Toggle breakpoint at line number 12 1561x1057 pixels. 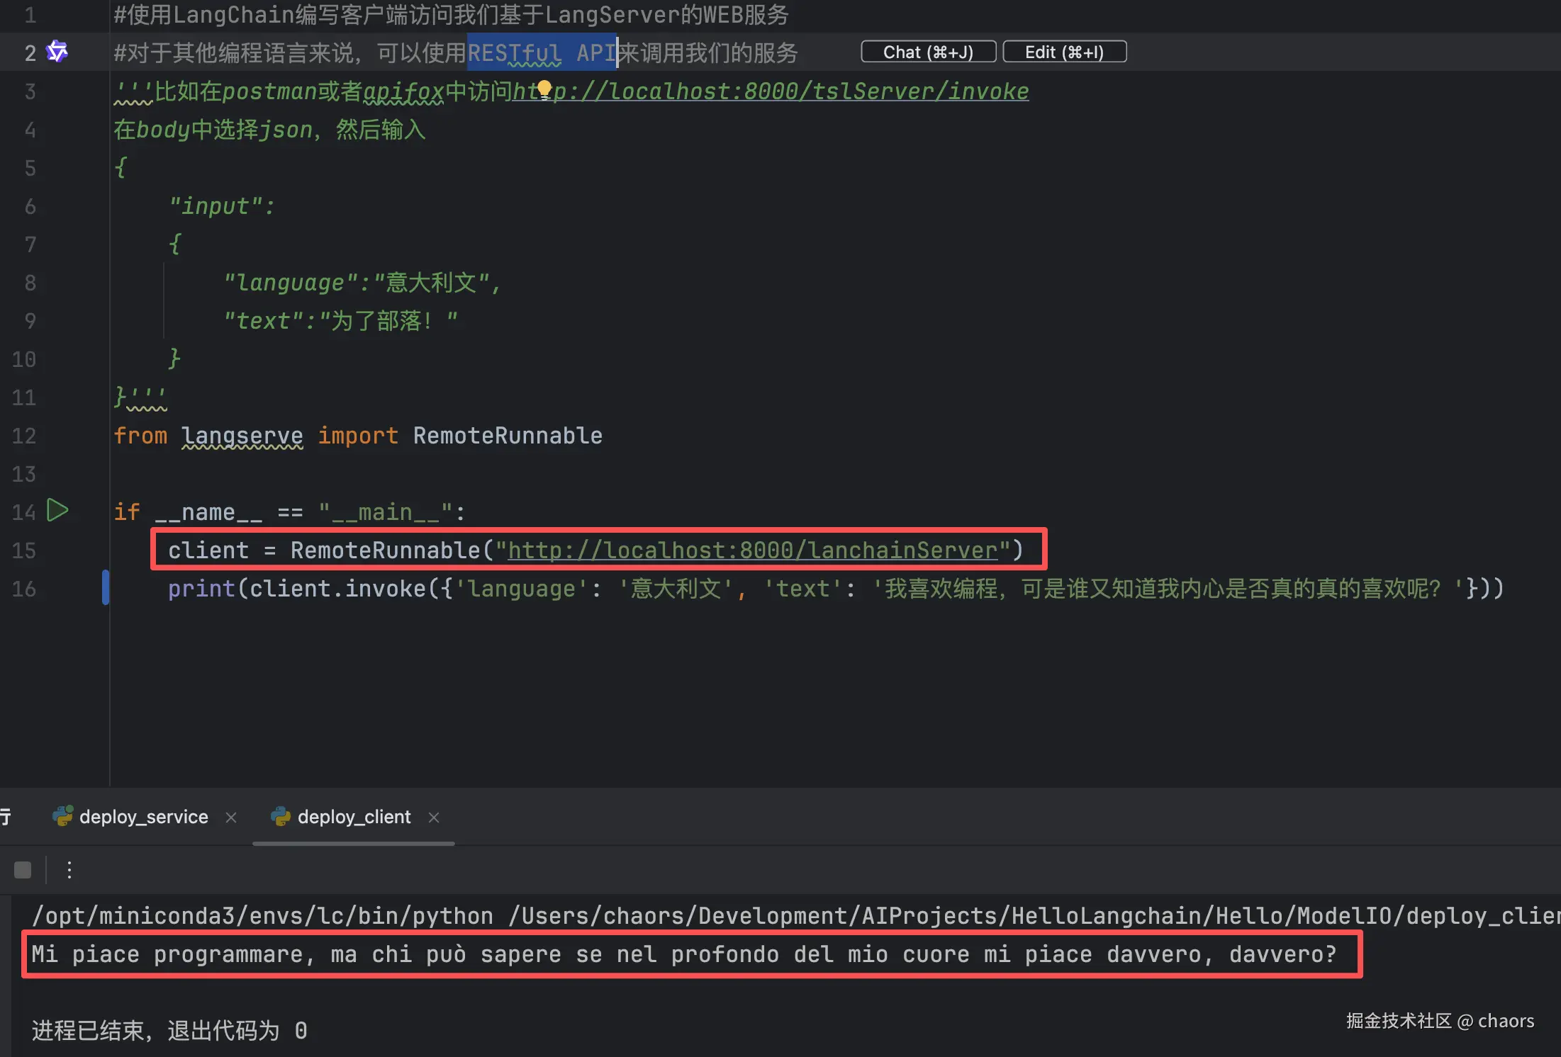24,436
